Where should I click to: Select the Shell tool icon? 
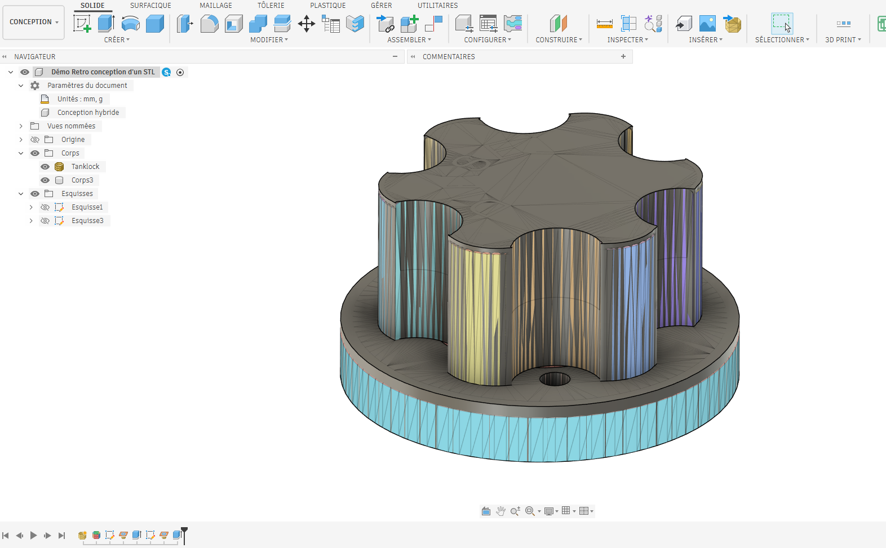point(233,24)
